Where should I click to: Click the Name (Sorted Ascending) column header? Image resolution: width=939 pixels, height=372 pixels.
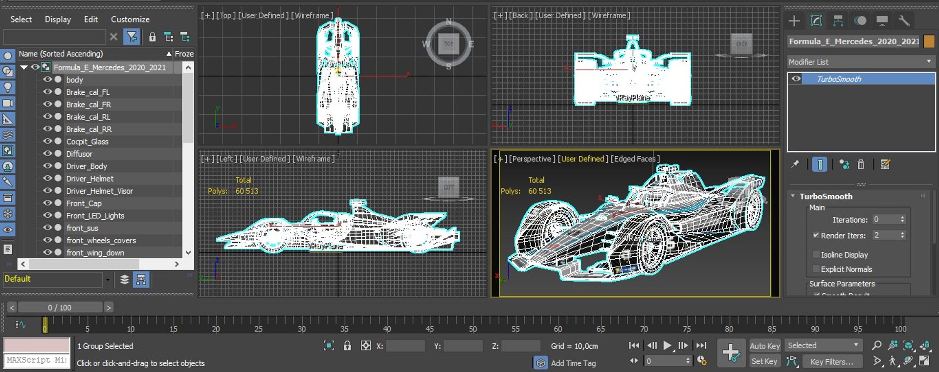95,54
